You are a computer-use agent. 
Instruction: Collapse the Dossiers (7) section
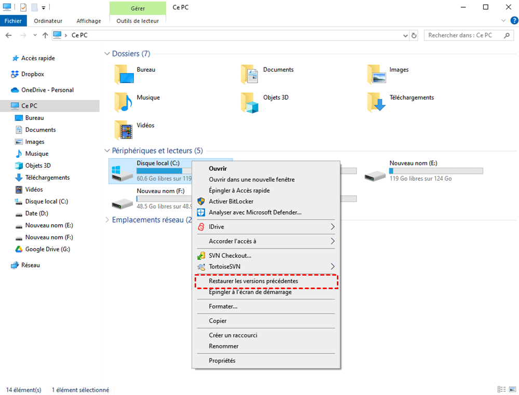(x=107, y=54)
